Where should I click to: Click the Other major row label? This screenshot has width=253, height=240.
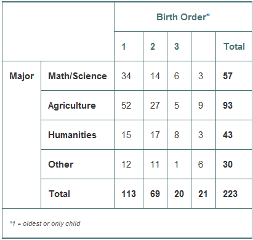78,165
